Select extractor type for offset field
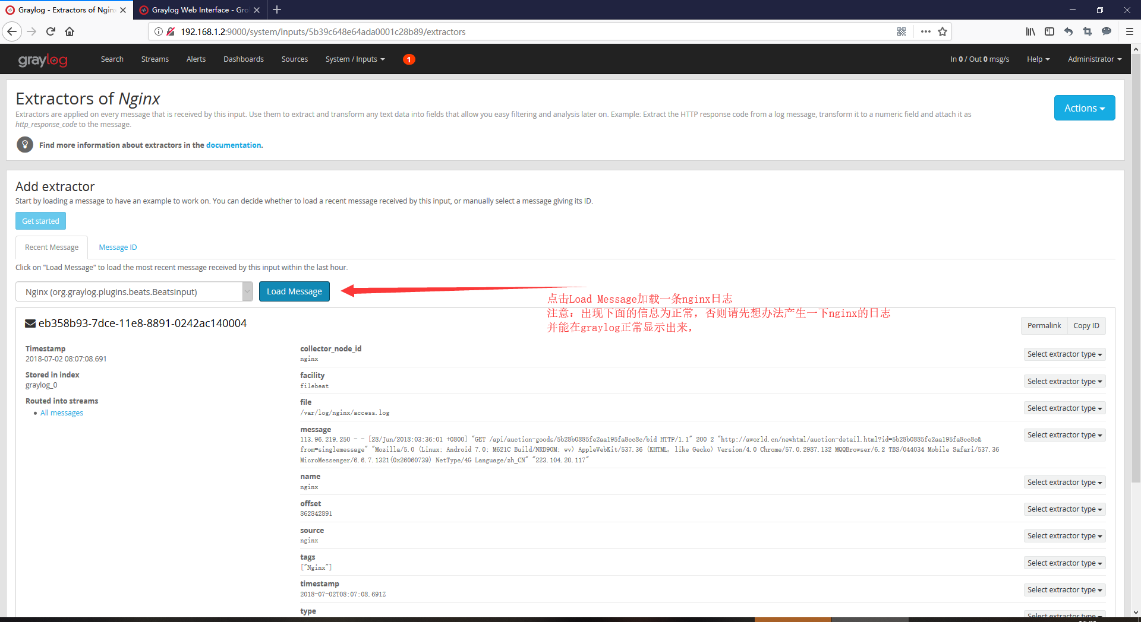The image size is (1141, 622). [1064, 509]
